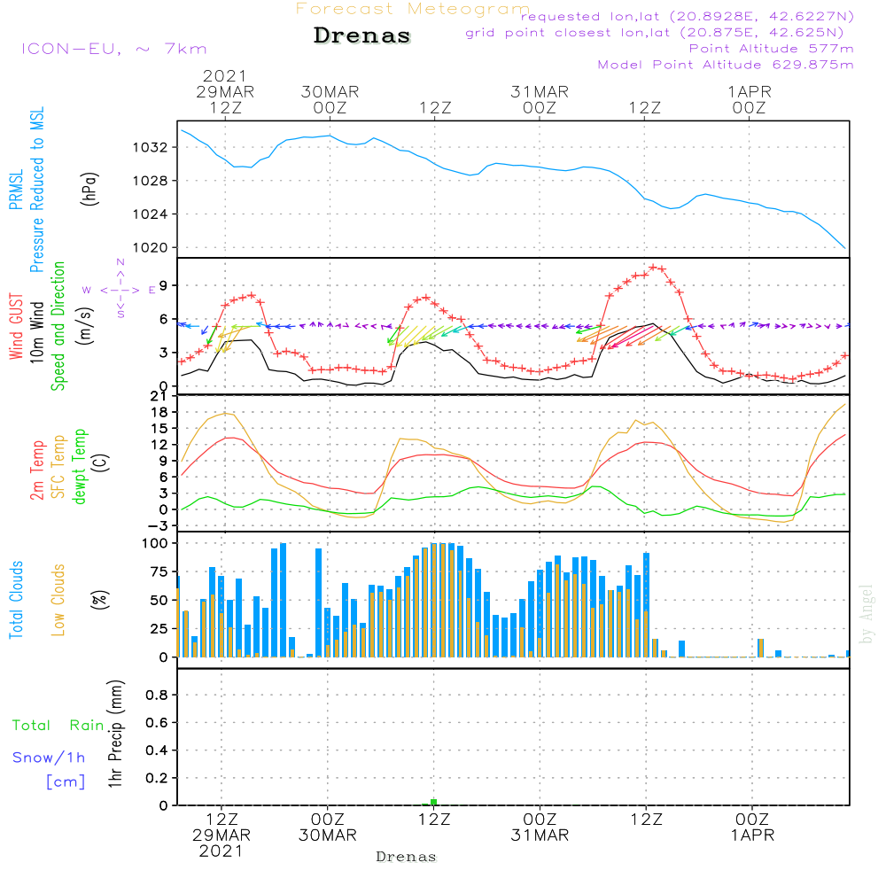The width and height of the screenshot is (886, 886).
Task: Click the "Forecast Meteogram" heading
Action: 413,9
